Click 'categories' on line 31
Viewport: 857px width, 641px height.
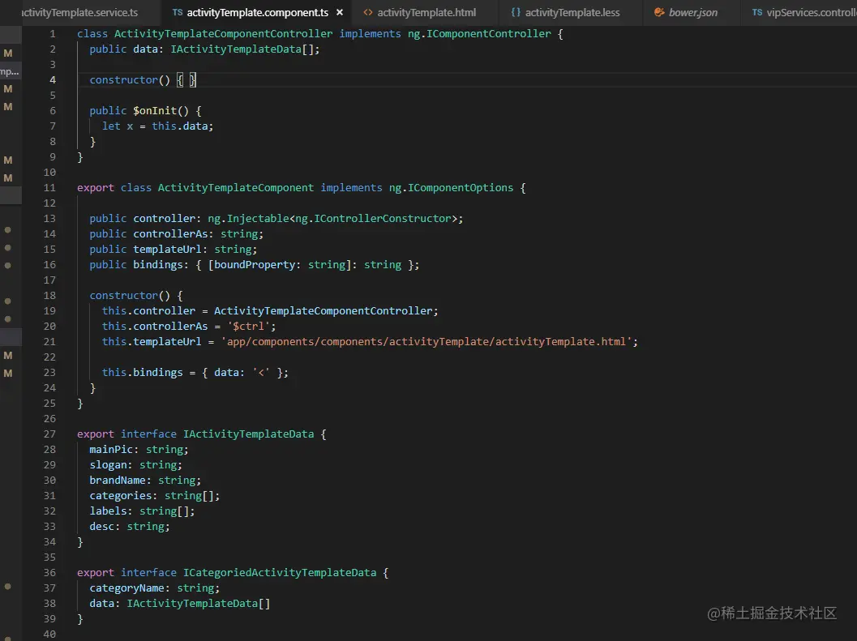(x=120, y=496)
